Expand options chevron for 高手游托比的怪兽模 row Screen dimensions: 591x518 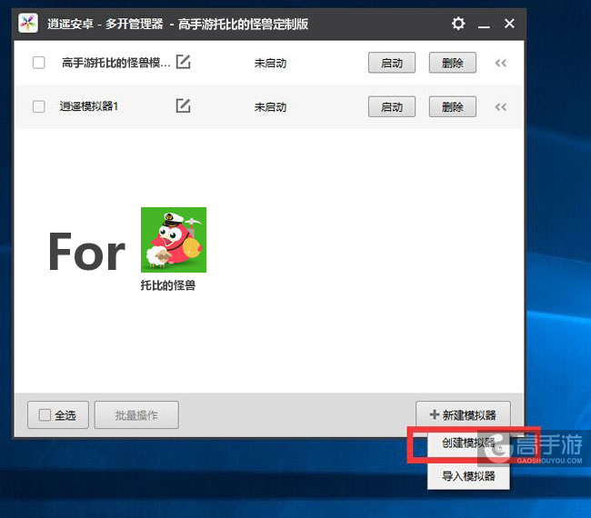tap(501, 63)
